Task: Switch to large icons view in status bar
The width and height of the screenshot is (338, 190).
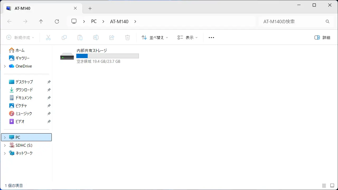Action: tap(332, 186)
